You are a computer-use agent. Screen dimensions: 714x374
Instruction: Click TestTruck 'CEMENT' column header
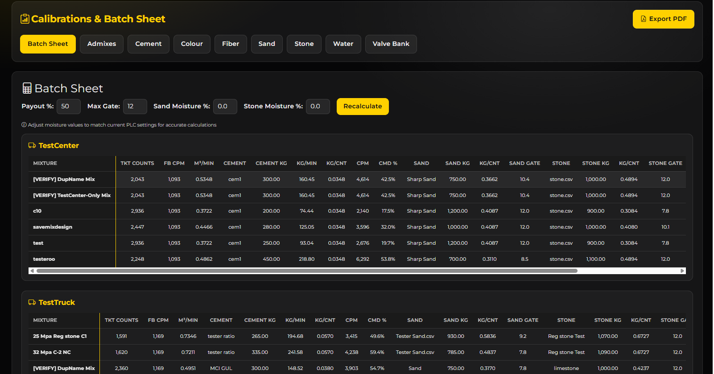(221, 320)
